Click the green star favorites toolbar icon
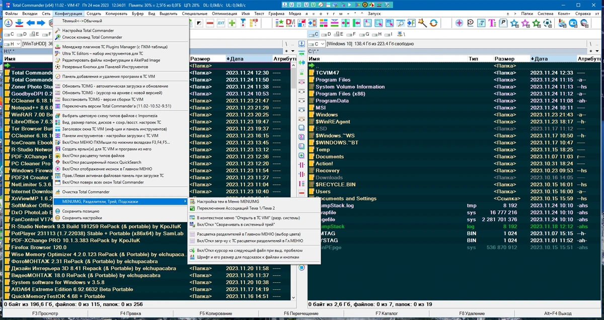604x320 pixels. click(536, 23)
